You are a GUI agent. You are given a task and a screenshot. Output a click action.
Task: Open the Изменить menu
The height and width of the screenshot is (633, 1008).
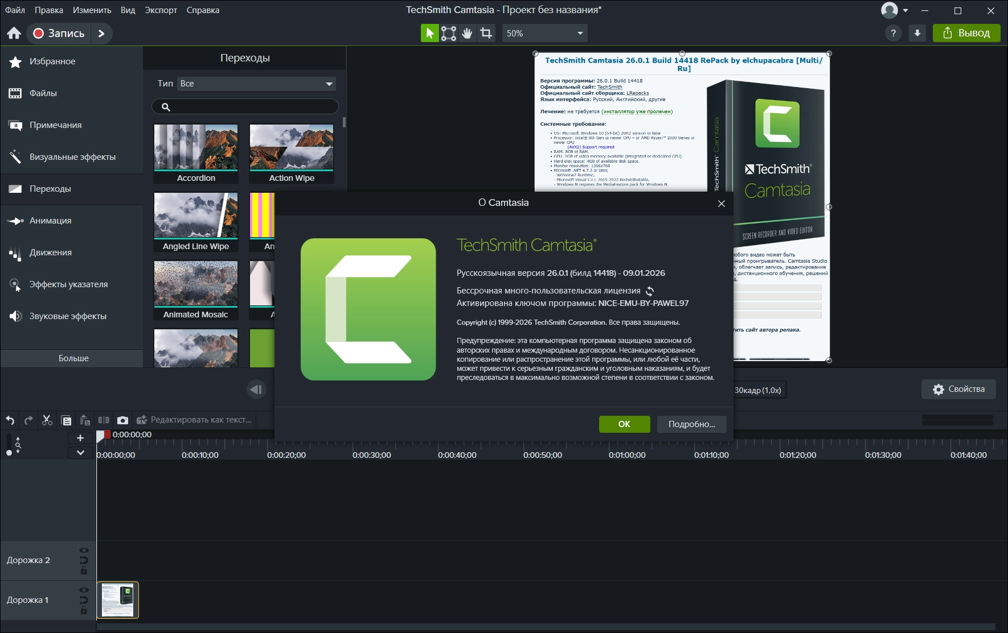coord(92,10)
